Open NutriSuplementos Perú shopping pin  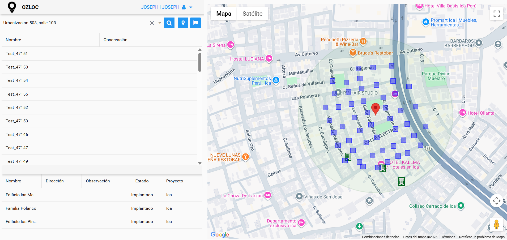tap(276, 80)
